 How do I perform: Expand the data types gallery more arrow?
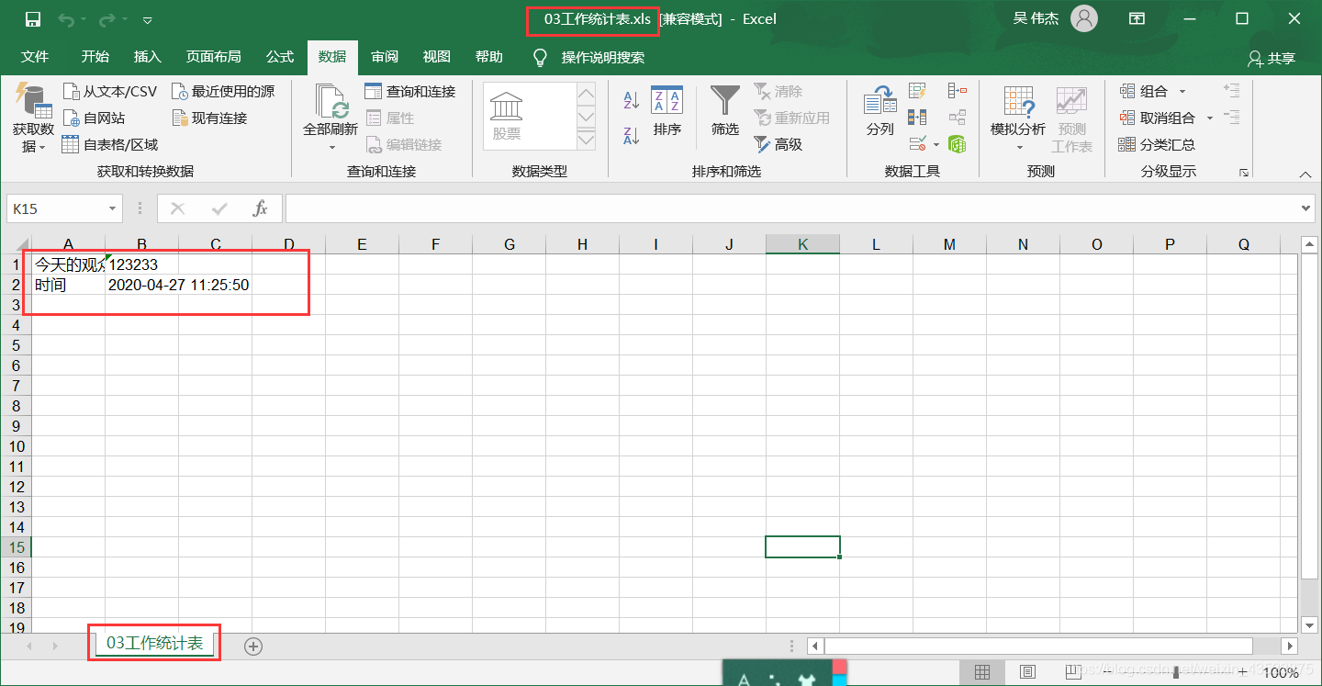pyautogui.click(x=586, y=140)
